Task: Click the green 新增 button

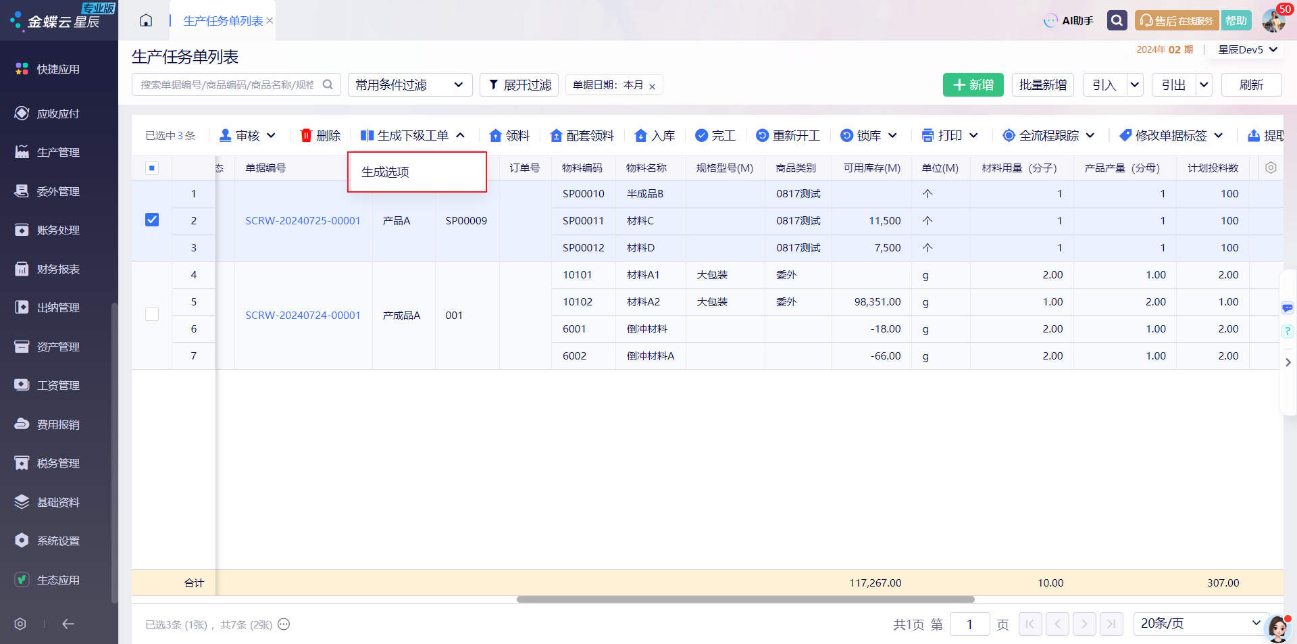Action: (973, 84)
